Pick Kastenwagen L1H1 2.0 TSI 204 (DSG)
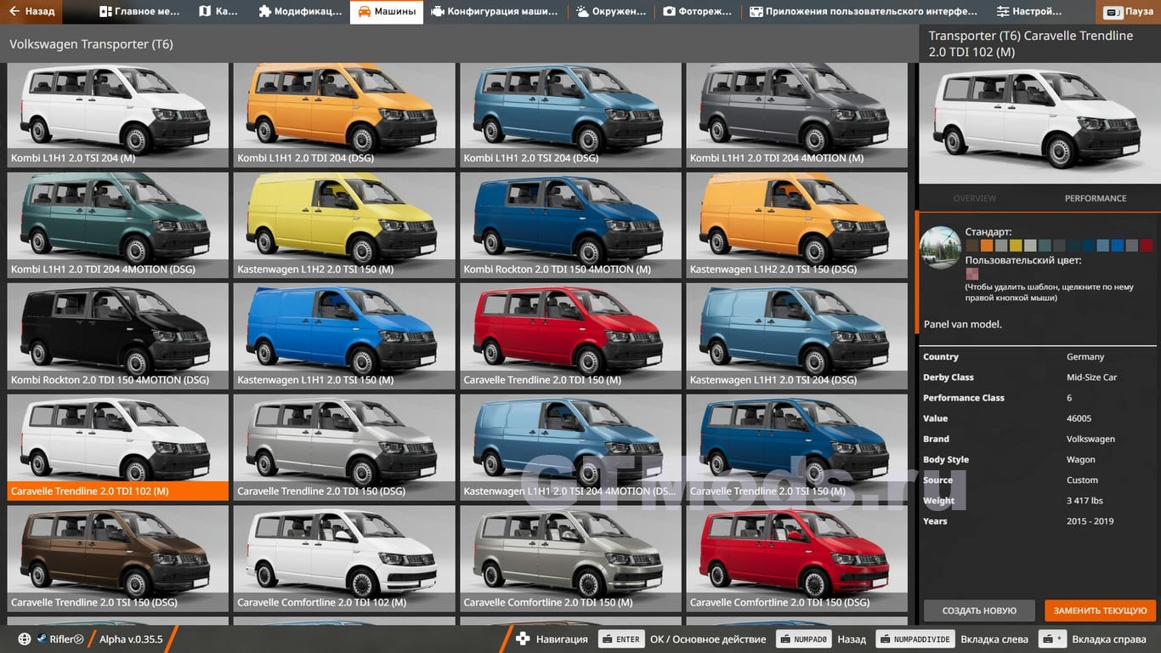This screenshot has width=1161, height=653. point(797,336)
